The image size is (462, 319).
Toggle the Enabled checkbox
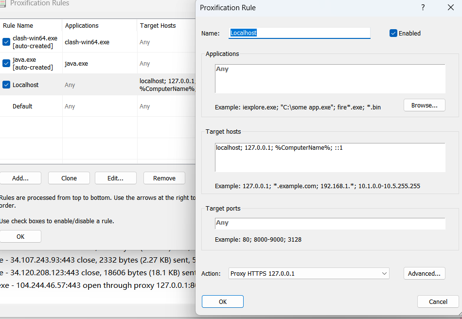(x=393, y=33)
